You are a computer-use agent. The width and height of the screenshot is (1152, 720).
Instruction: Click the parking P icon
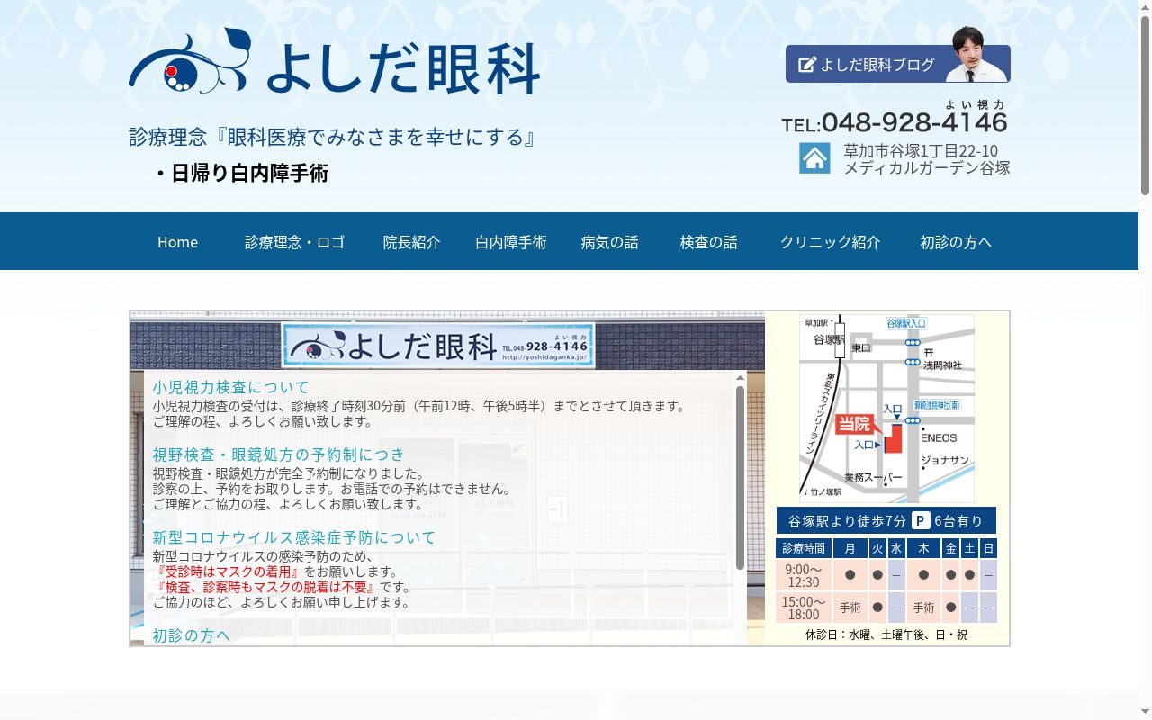(921, 520)
